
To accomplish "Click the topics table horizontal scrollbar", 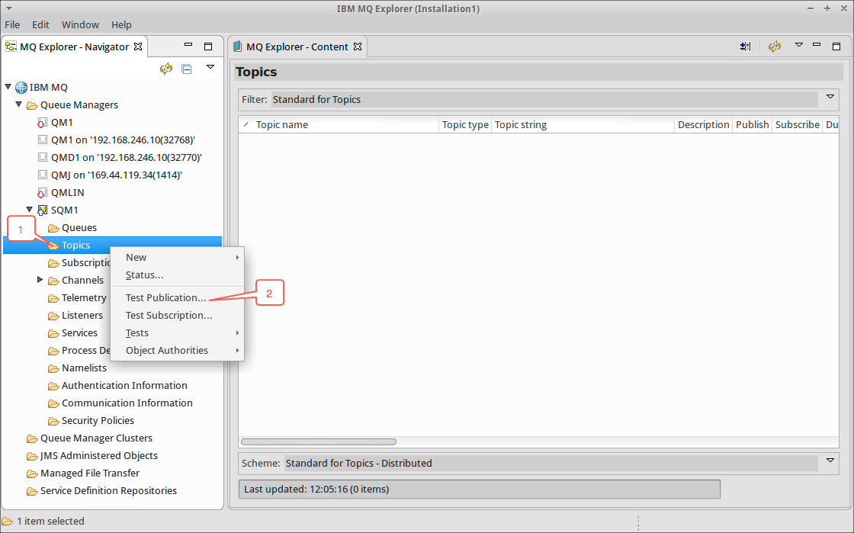I will (319, 442).
